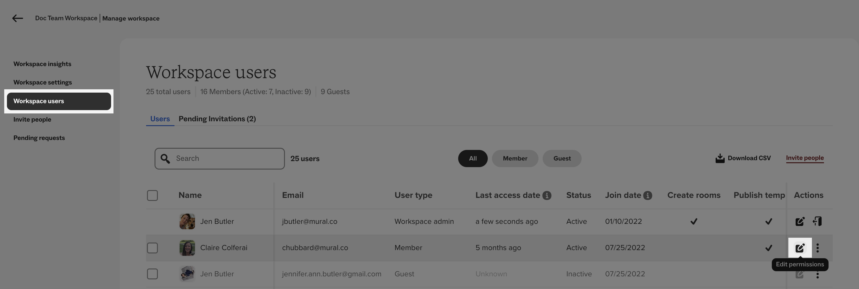Click the Invite people link
Image resolution: width=859 pixels, height=289 pixels.
pos(805,158)
